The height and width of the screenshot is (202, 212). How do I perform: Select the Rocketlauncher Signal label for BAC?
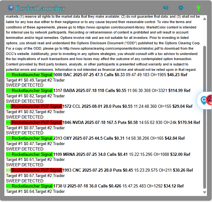click(x=32, y=75)
